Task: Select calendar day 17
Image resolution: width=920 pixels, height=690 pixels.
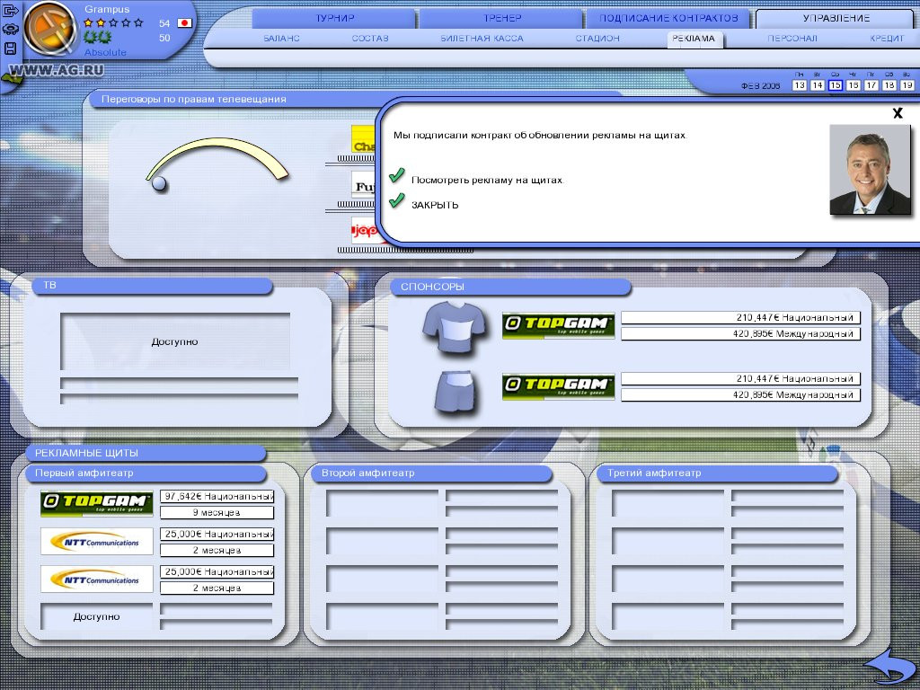Action: pyautogui.click(x=871, y=85)
